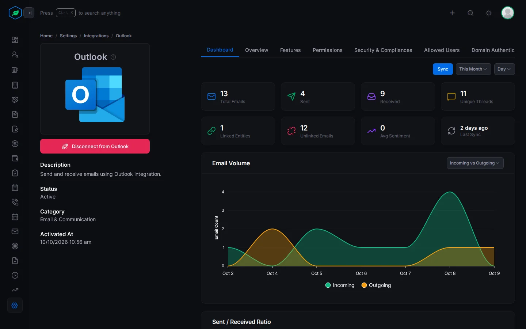Open the wallet sidebar icon
Image resolution: width=526 pixels, height=329 pixels.
(x=15, y=158)
